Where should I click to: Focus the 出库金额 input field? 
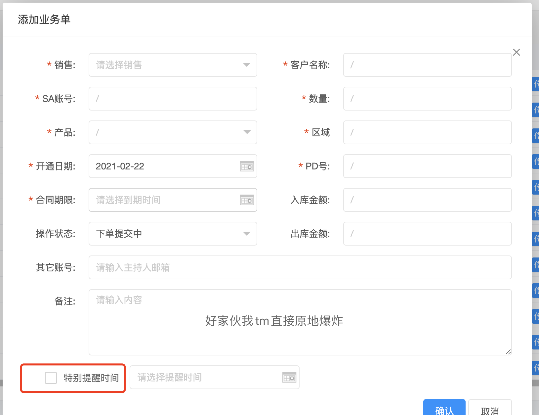[x=428, y=234]
